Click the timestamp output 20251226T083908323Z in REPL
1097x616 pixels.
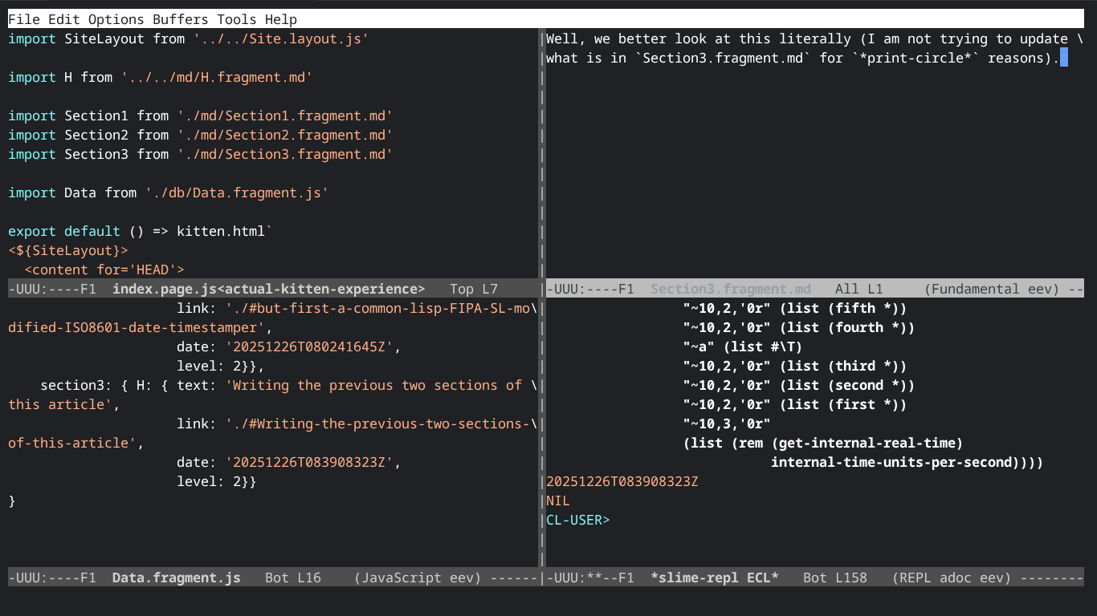[x=622, y=481]
